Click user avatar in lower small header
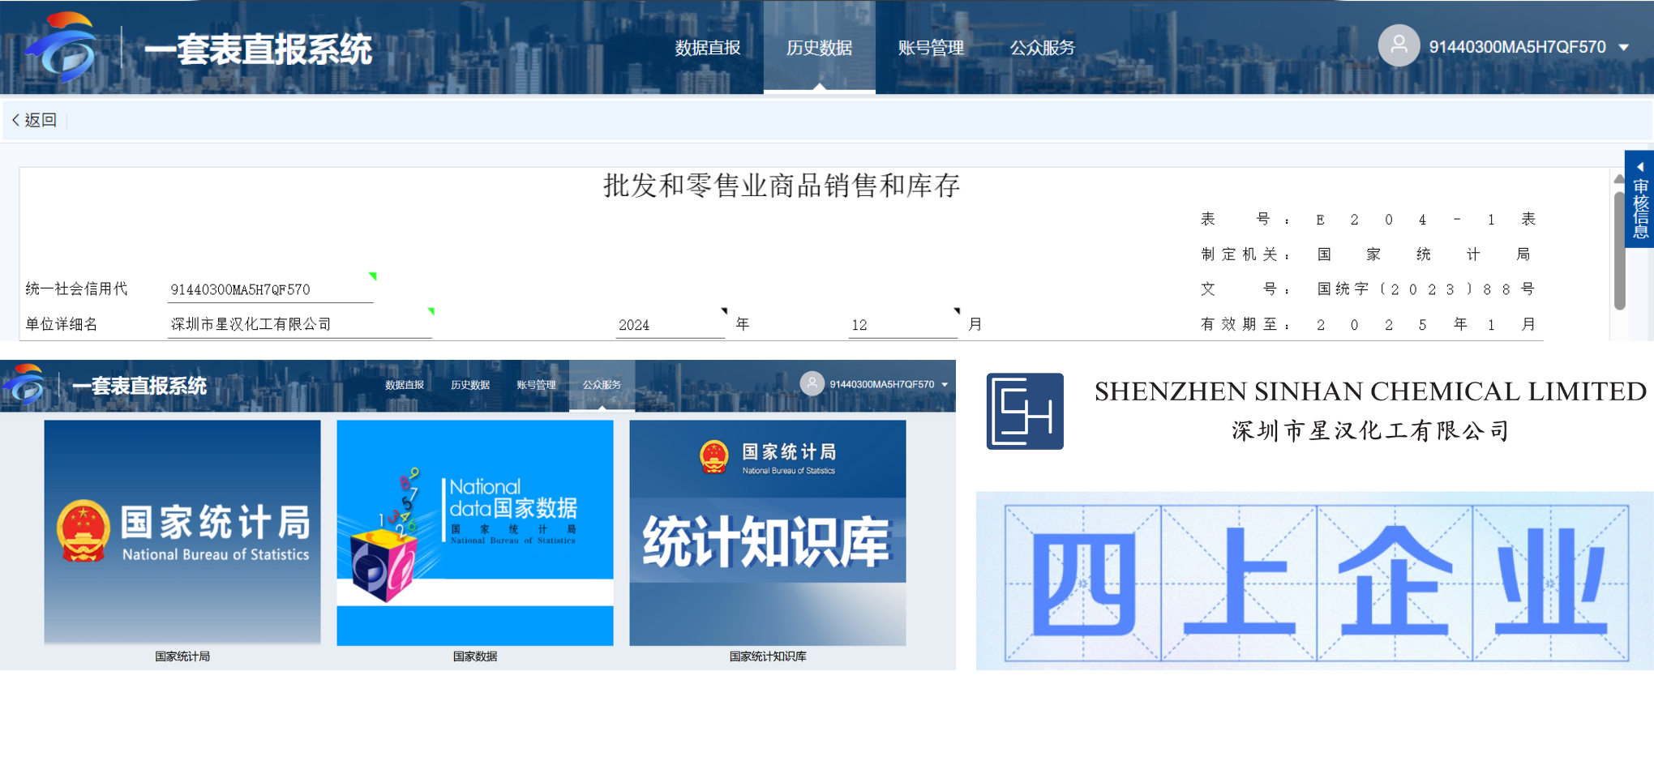The image size is (1654, 778). pos(812,383)
